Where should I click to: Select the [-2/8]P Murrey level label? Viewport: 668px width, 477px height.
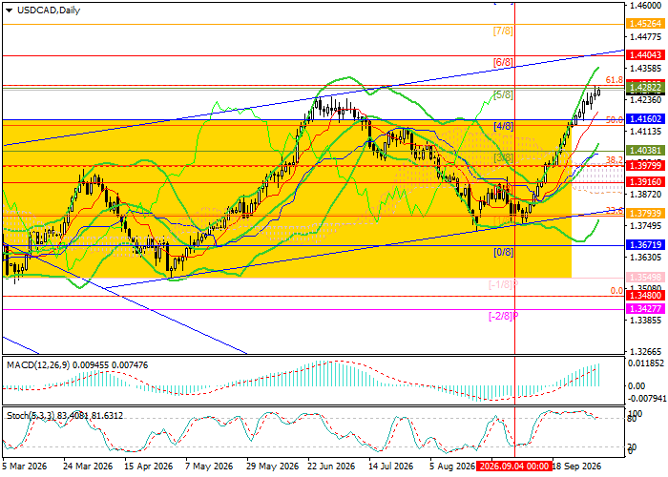503,316
